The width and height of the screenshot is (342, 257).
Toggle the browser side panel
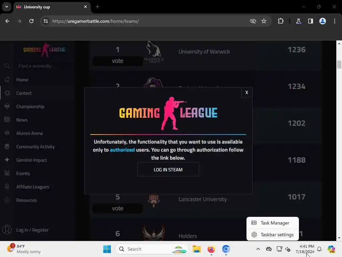(x=311, y=21)
